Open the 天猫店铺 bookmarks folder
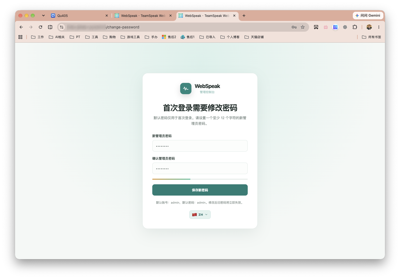This screenshot has width=400, height=279. [254, 37]
